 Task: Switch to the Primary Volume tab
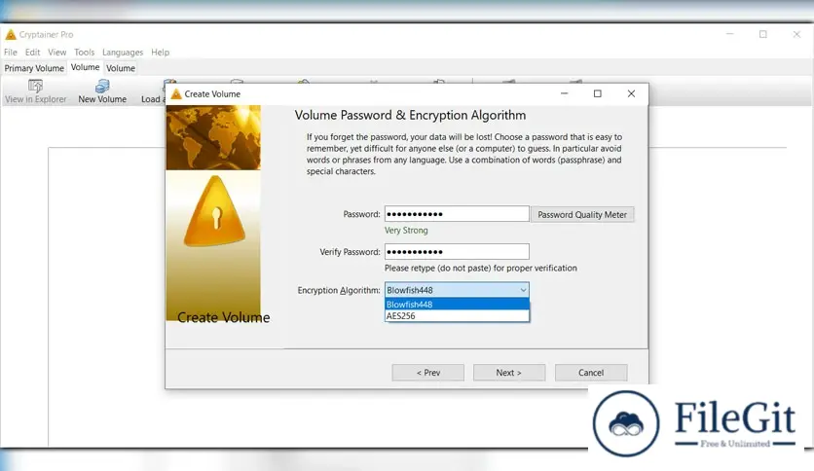[x=34, y=68]
